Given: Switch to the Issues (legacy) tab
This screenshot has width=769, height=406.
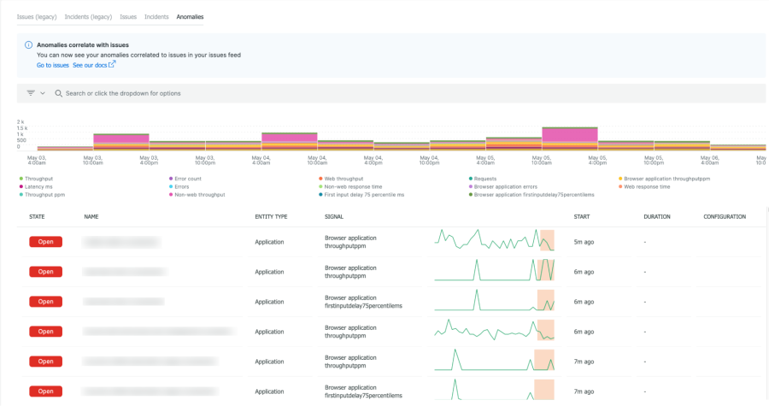Looking at the screenshot, I should 37,16.
